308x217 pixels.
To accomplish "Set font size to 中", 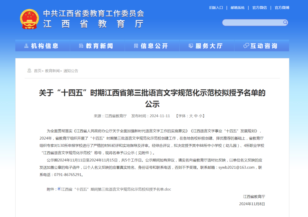I will 196,116.
